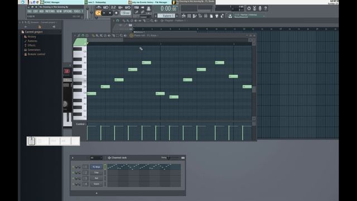The height and width of the screenshot is (201, 357).
Task: Open the piano roll wrench tools icon
Action: click(79, 36)
